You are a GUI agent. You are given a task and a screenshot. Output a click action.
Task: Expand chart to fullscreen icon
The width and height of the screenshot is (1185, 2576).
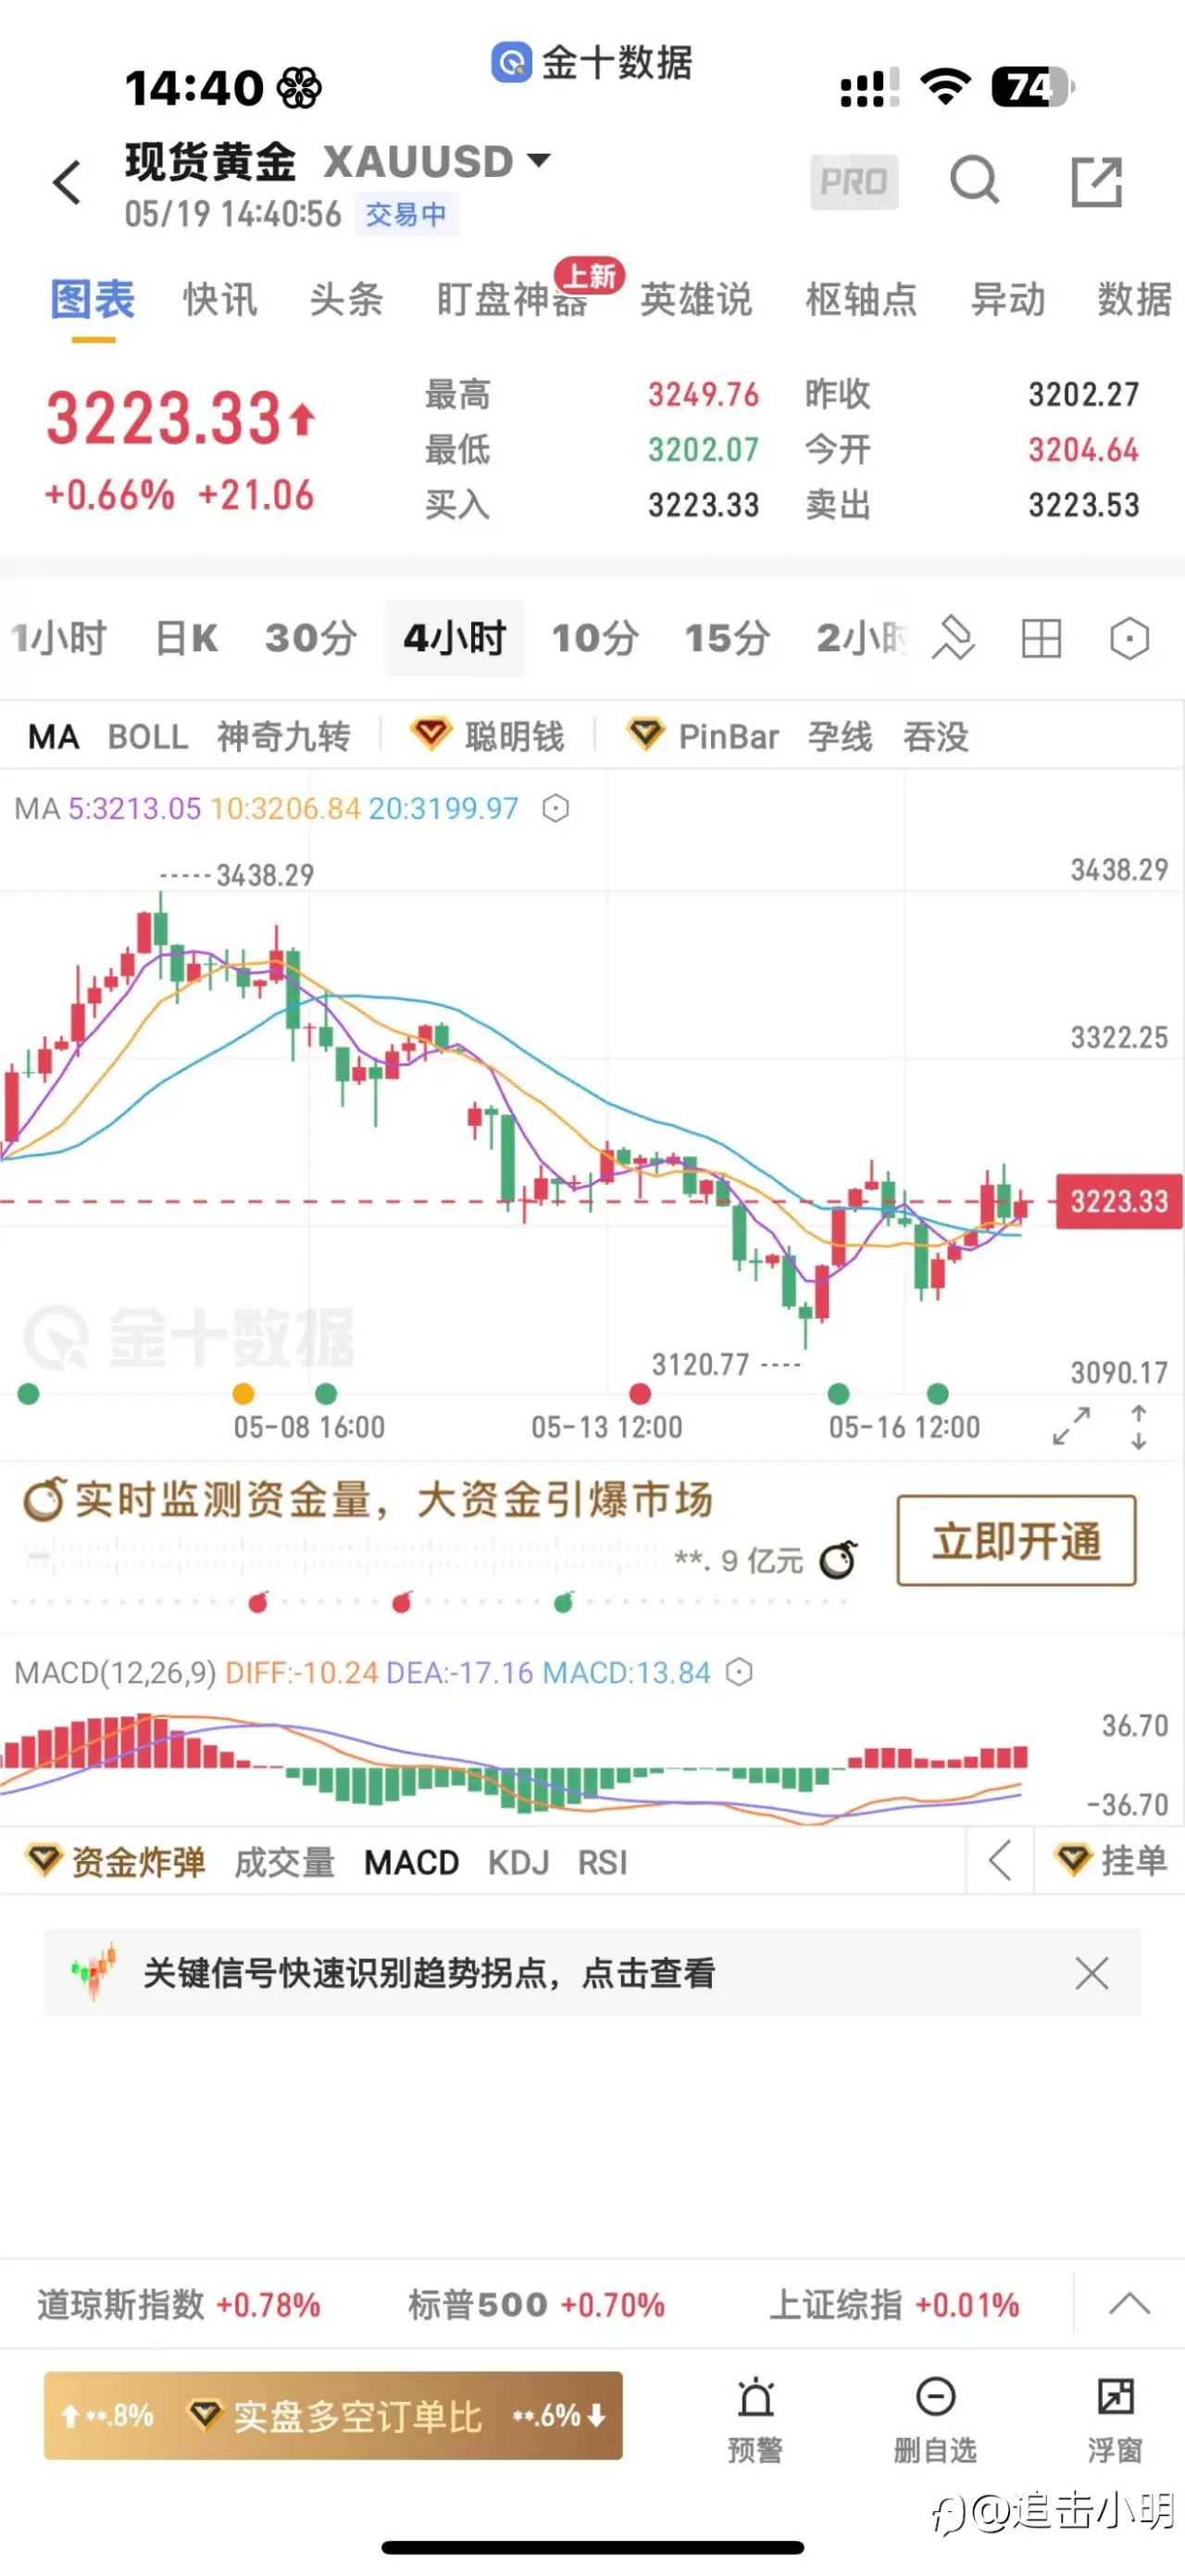[1071, 1425]
